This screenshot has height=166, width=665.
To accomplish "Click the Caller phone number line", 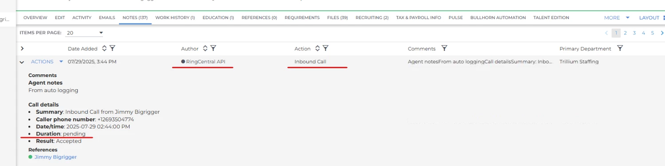I will [x=85, y=120].
